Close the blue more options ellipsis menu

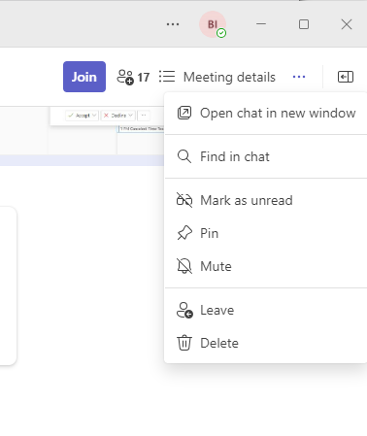(299, 77)
